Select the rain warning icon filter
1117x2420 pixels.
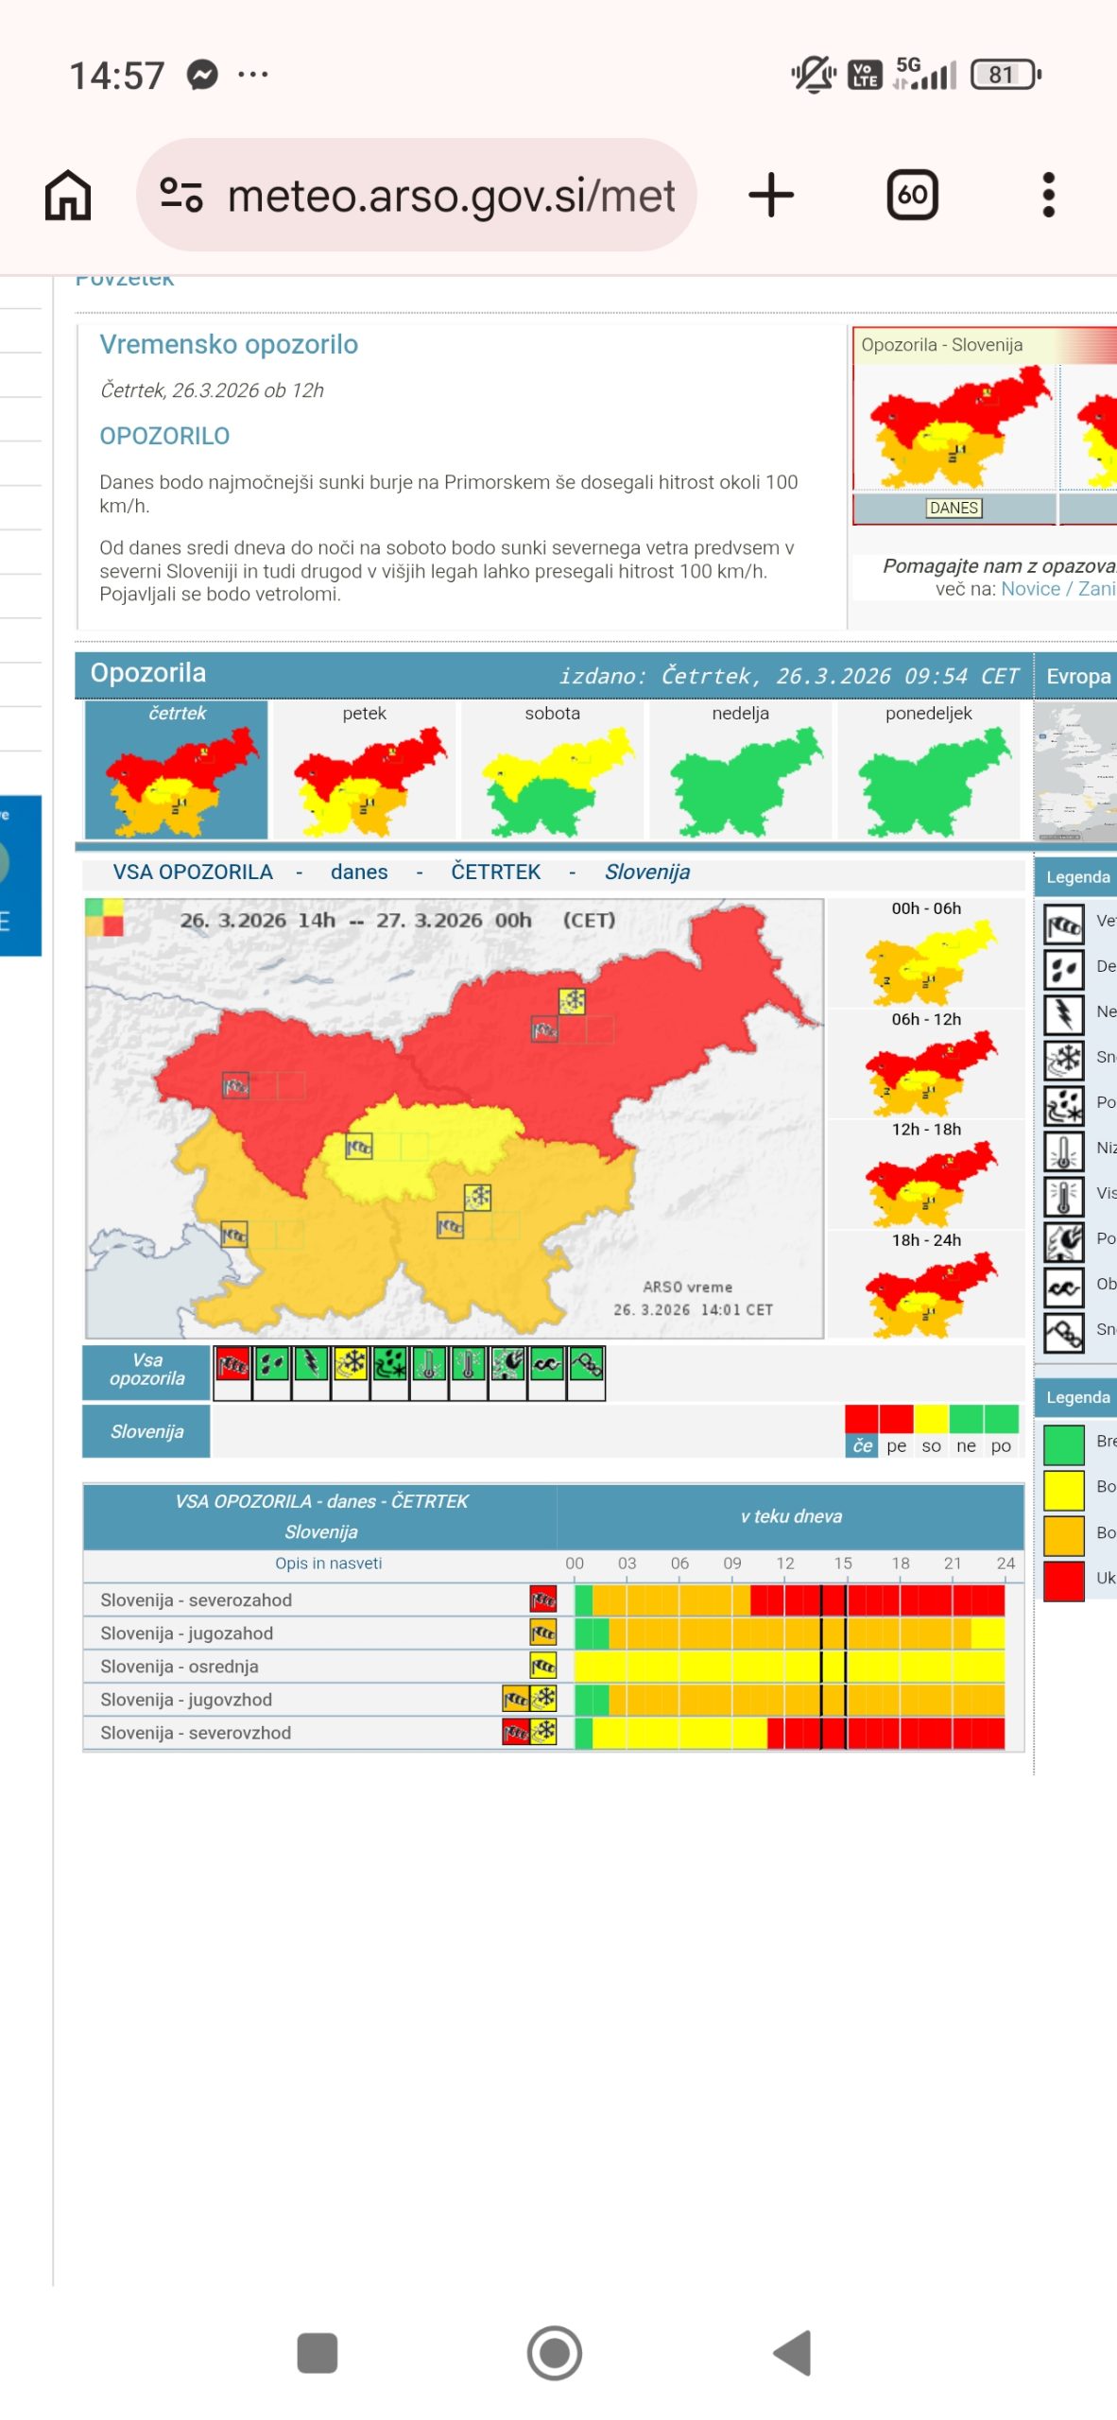click(x=272, y=1363)
